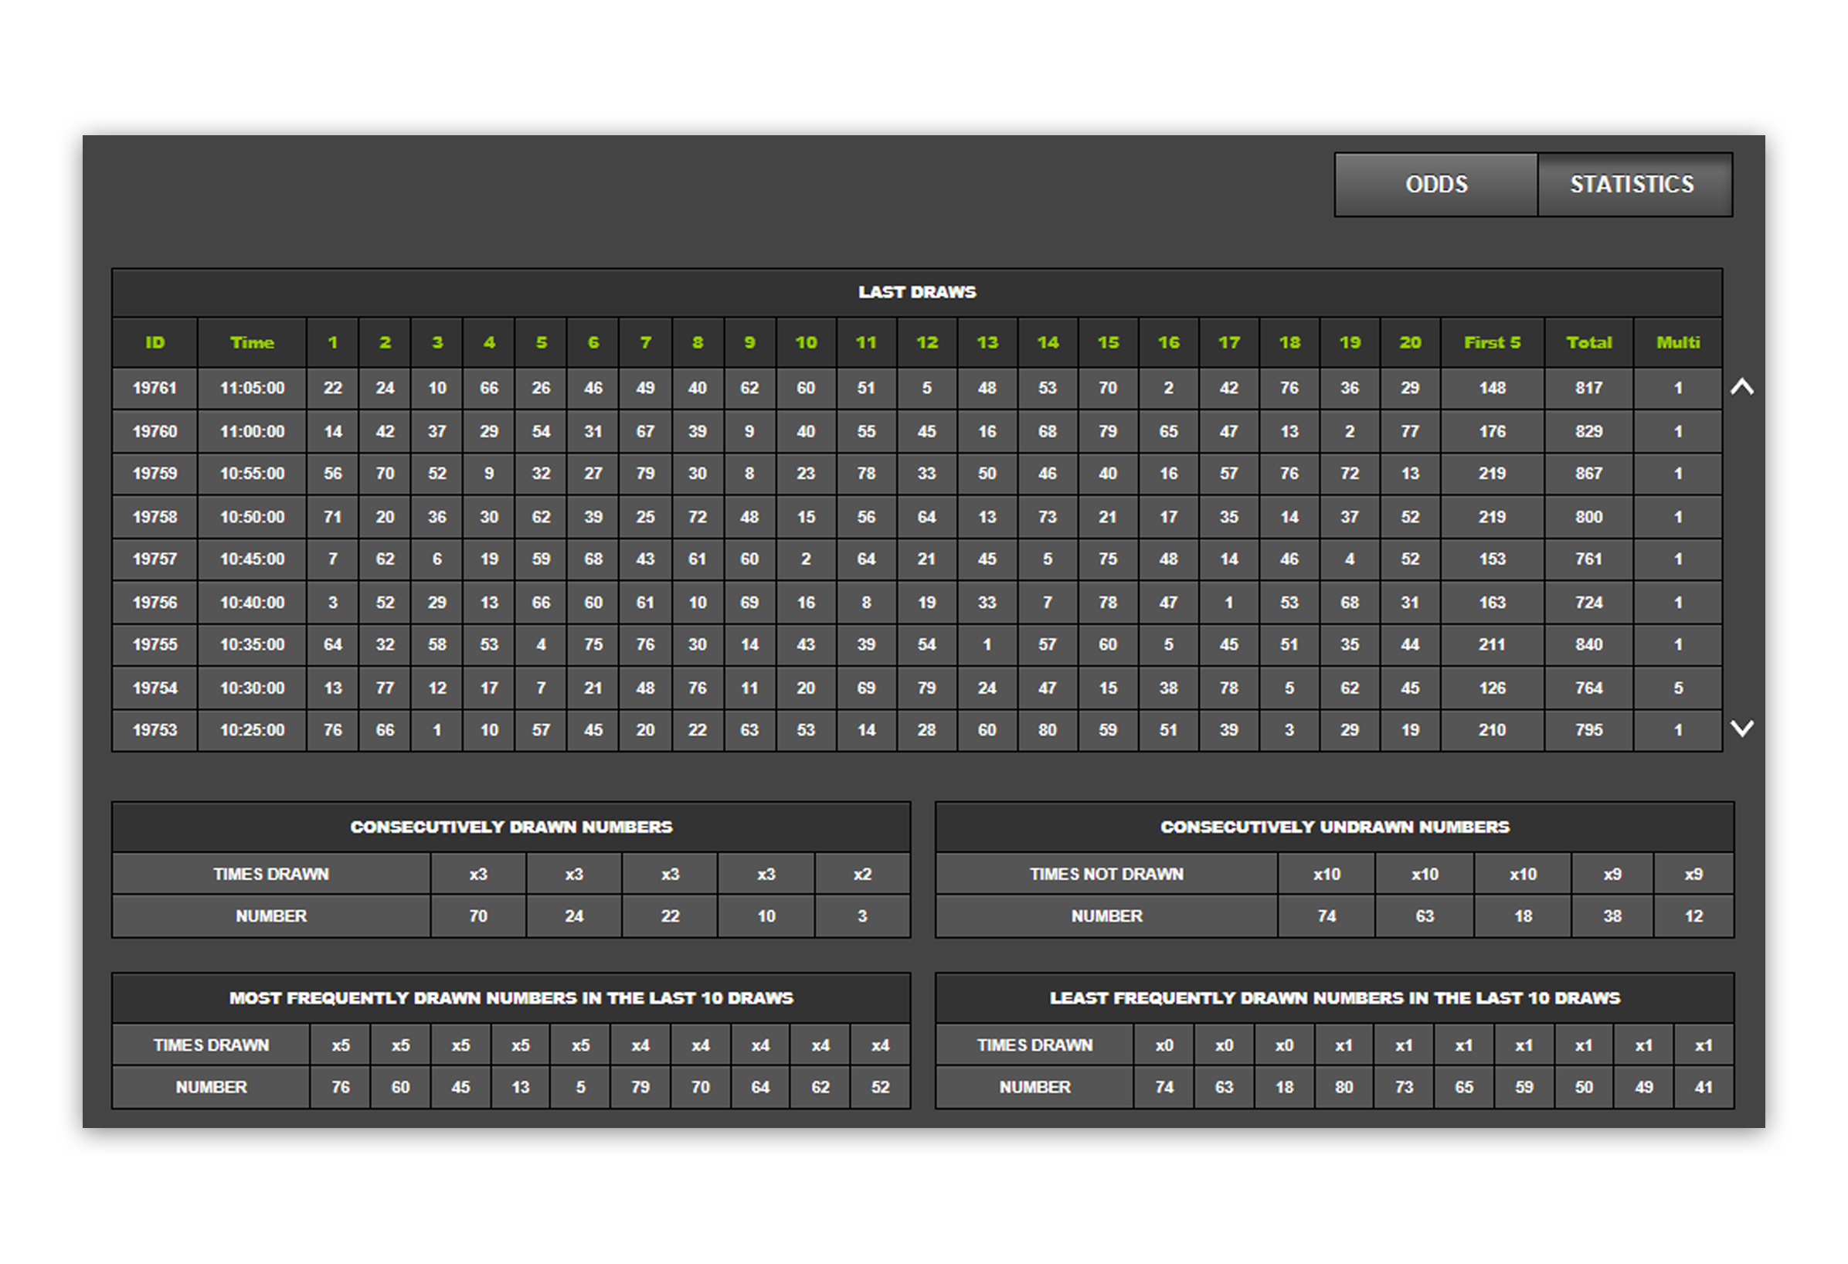Click the Consecutively Undrawn Numbers heading

pyautogui.click(x=1334, y=827)
